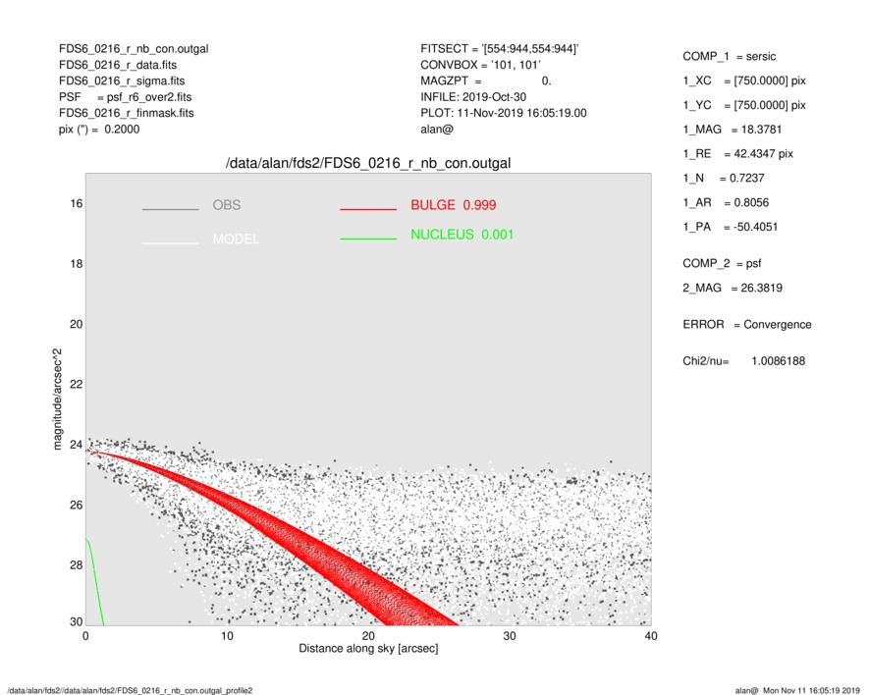Click the y-axis tick label 28
The width and height of the screenshot is (869, 695).
click(76, 565)
